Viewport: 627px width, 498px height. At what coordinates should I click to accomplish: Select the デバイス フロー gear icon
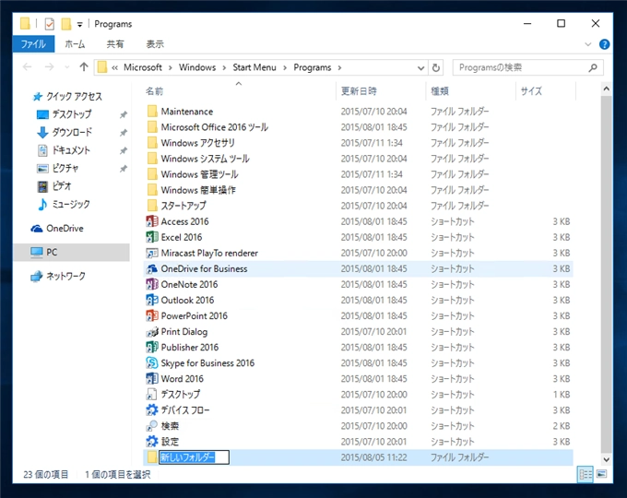(x=152, y=410)
